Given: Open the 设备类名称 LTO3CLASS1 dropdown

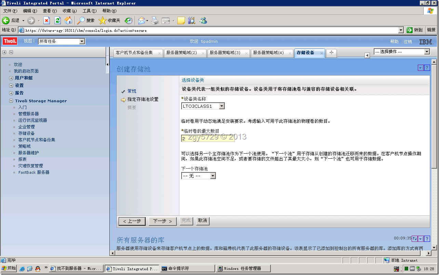Looking at the screenshot, I should pyautogui.click(x=222, y=106).
